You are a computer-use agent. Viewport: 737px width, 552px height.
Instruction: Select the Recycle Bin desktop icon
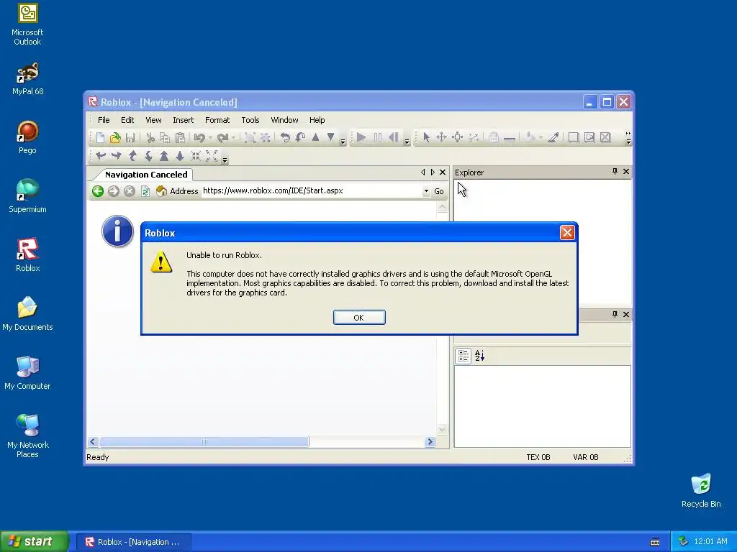[x=701, y=490]
